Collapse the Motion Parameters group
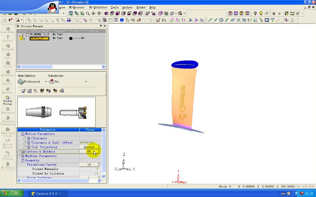The width and height of the screenshot is (316, 197). point(23,134)
